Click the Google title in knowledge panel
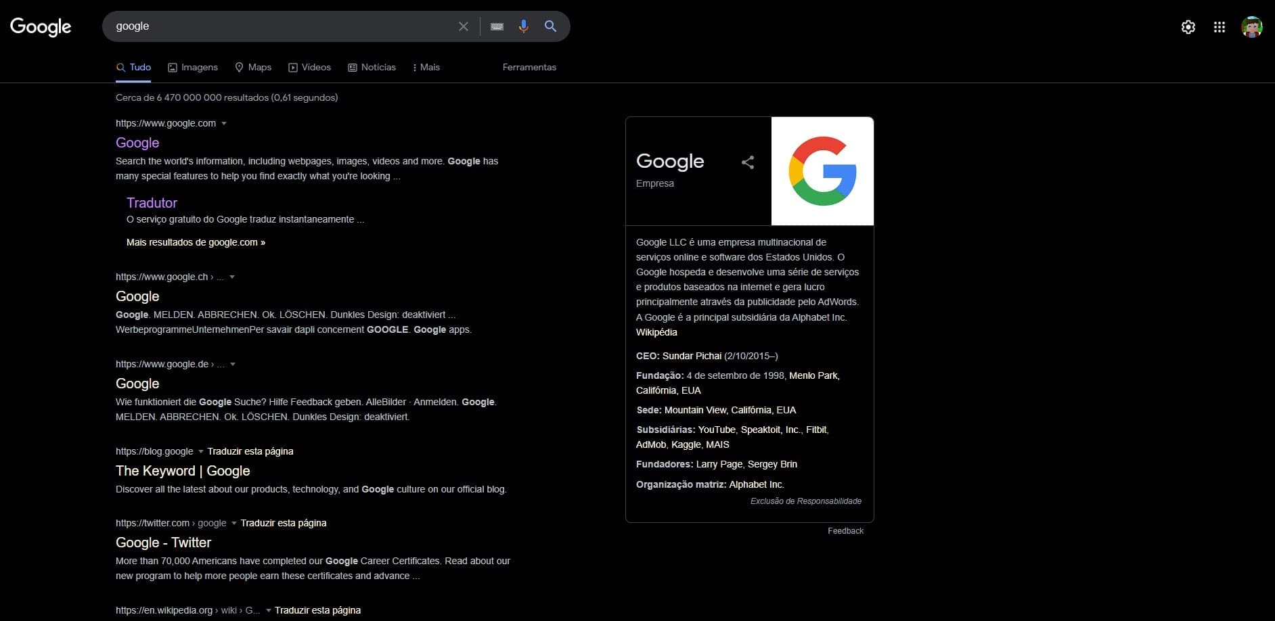The width and height of the screenshot is (1275, 621). click(670, 161)
